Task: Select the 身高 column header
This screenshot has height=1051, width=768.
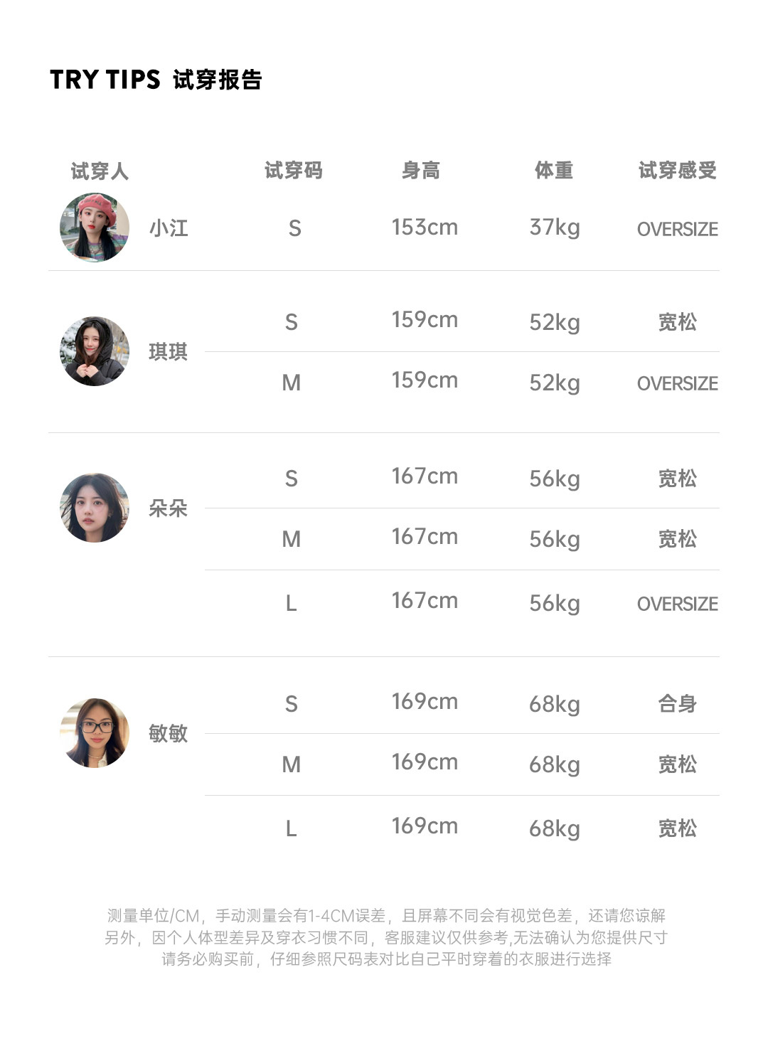Action: [x=421, y=171]
